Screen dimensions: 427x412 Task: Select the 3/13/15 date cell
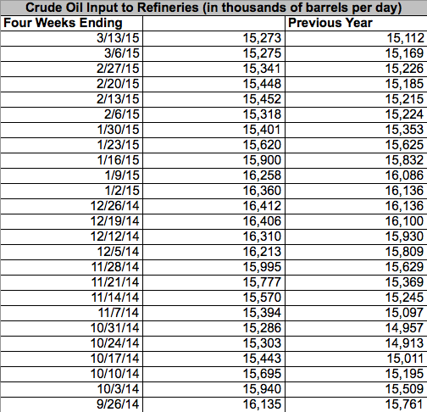click(x=72, y=38)
